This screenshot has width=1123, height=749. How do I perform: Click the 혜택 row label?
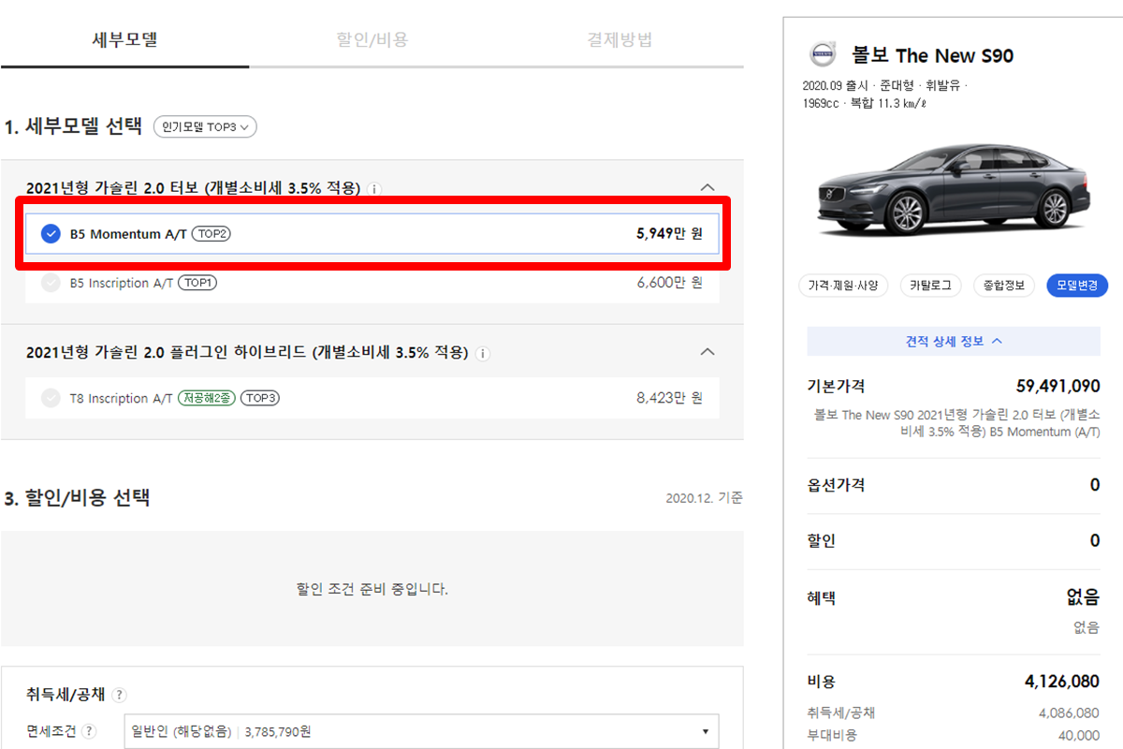pyautogui.click(x=821, y=597)
